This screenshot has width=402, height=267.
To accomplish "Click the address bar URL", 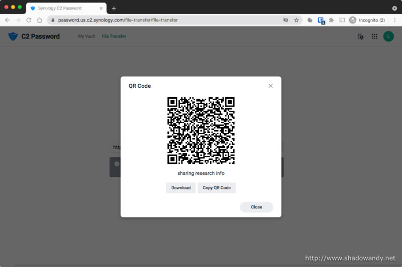I will tap(118, 20).
